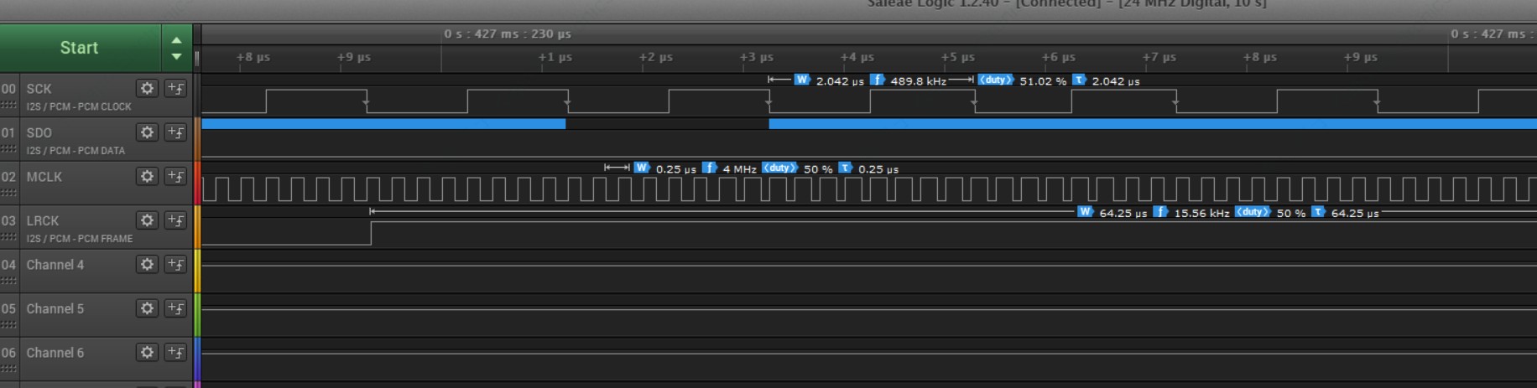Select the Channel 4 name label

pos(55,265)
